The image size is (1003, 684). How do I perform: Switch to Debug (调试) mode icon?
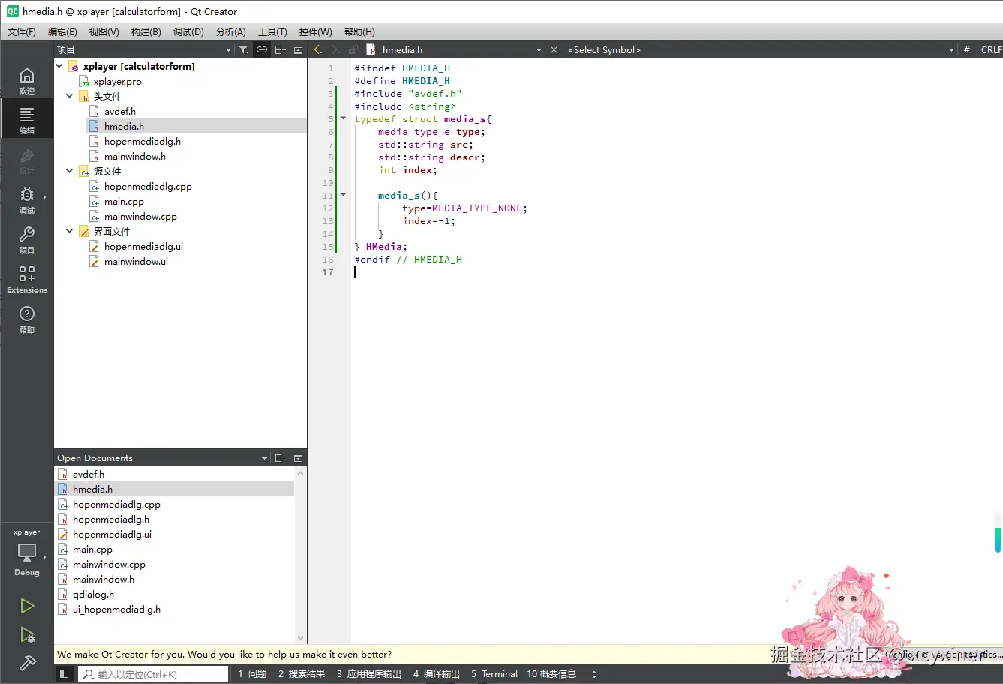tap(27, 199)
